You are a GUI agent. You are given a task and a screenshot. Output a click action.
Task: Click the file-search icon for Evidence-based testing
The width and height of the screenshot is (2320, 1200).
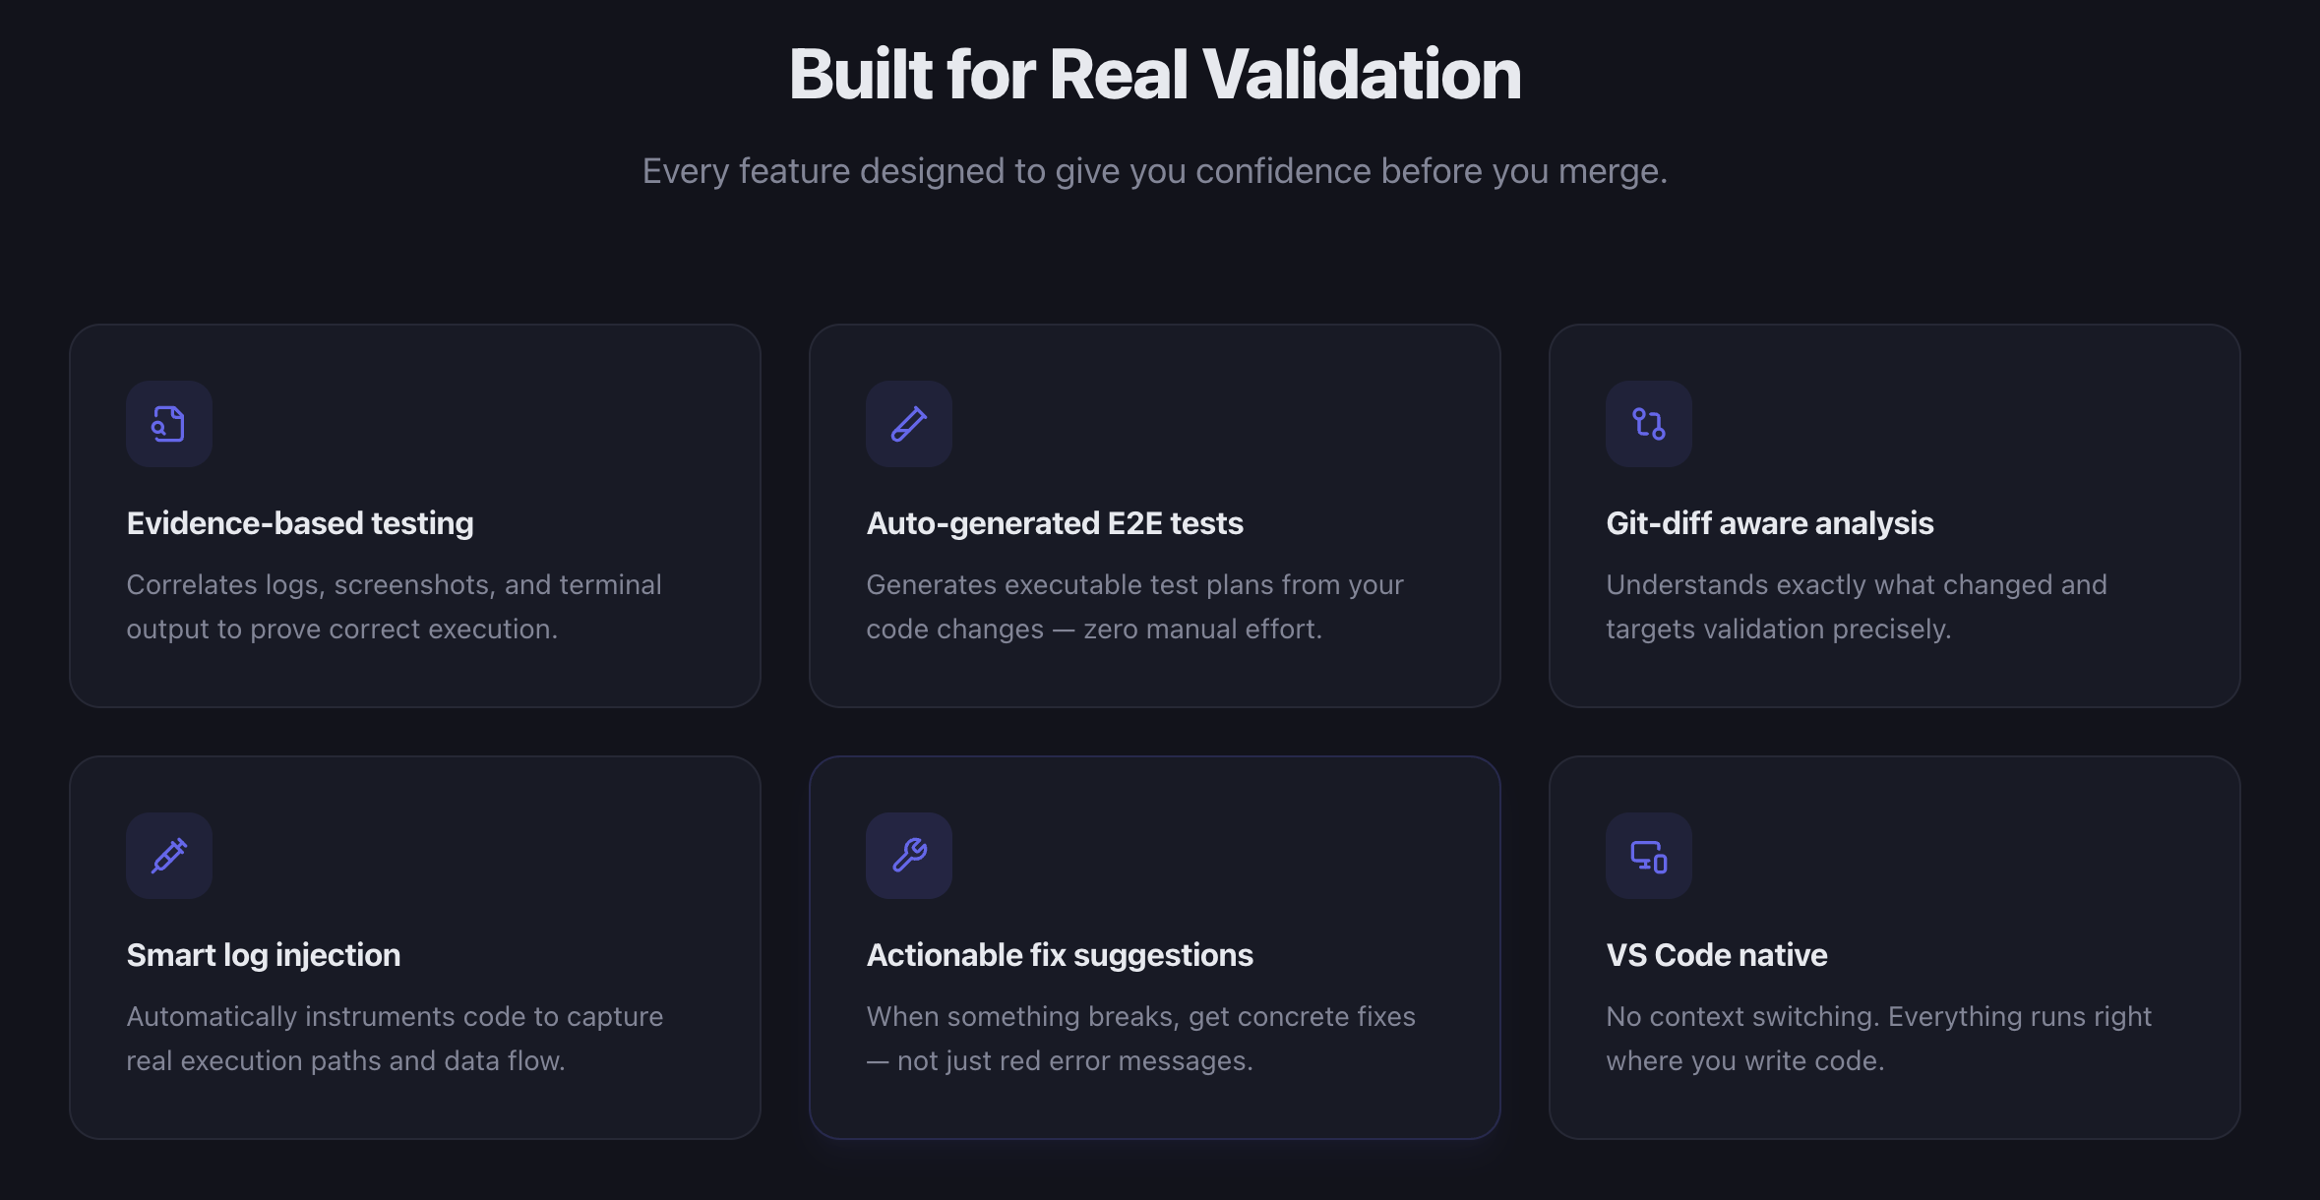[x=168, y=424]
